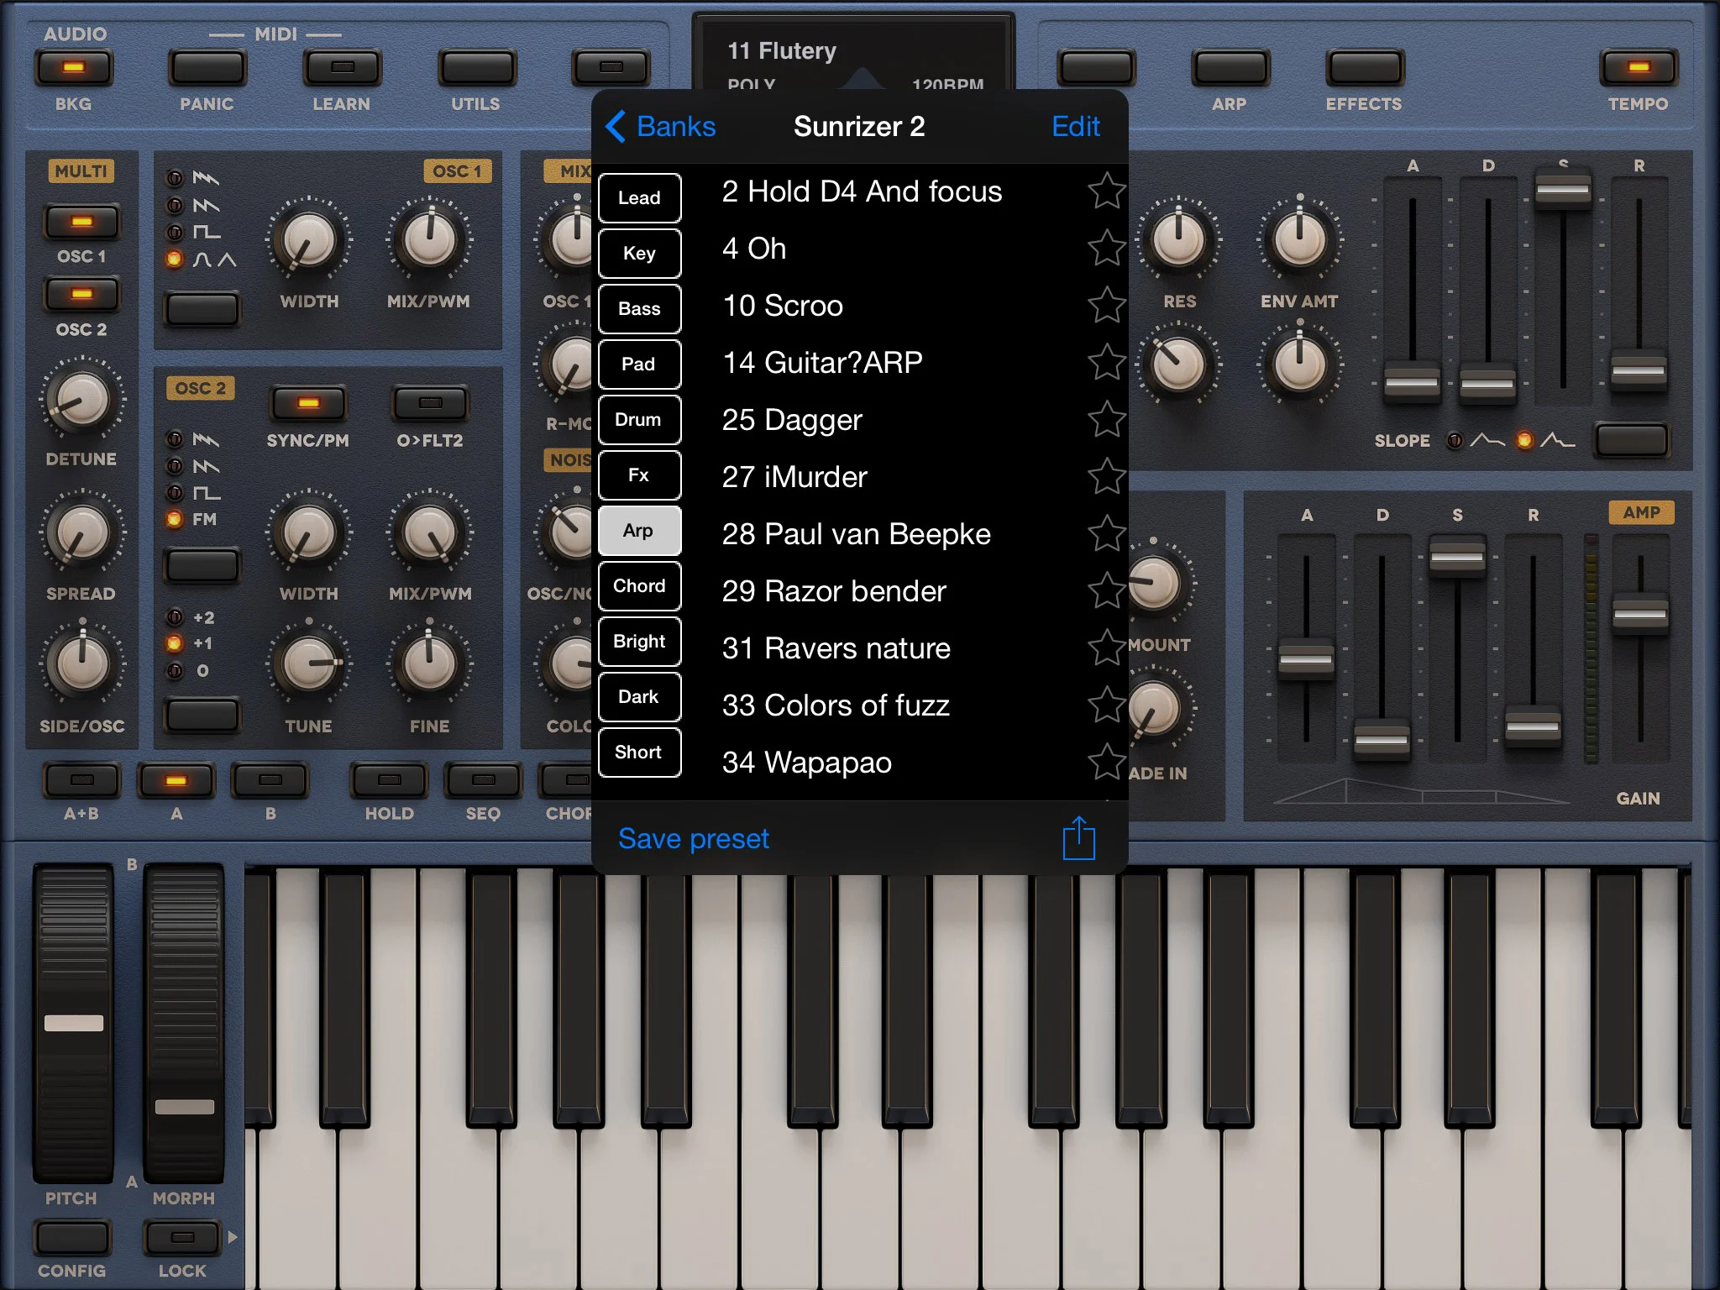Go back to Banks list
Viewport: 1720px width, 1290px height.
coord(660,126)
